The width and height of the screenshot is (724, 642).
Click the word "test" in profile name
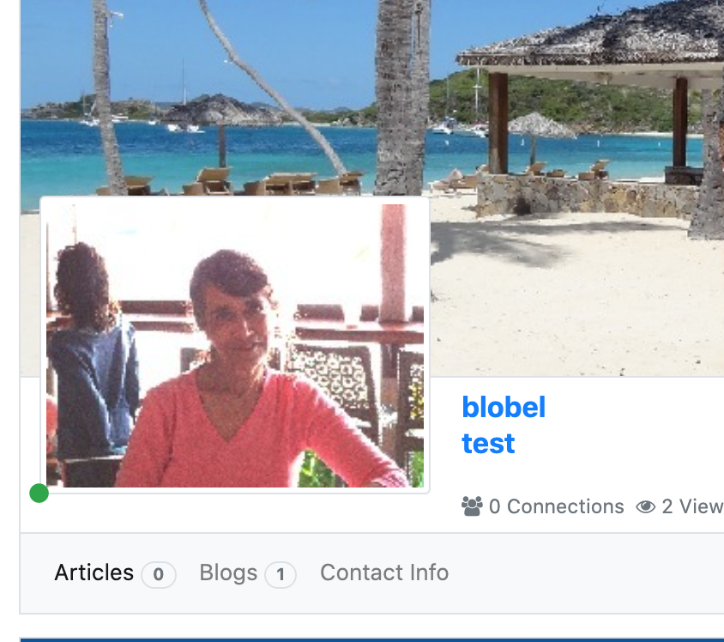pos(488,444)
